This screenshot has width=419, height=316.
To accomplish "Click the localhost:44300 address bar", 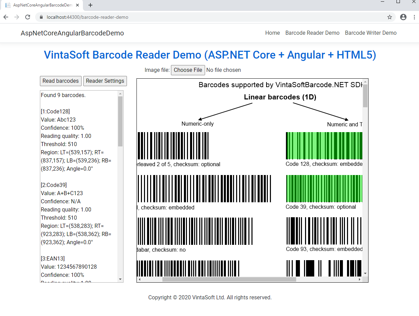I will point(215,17).
